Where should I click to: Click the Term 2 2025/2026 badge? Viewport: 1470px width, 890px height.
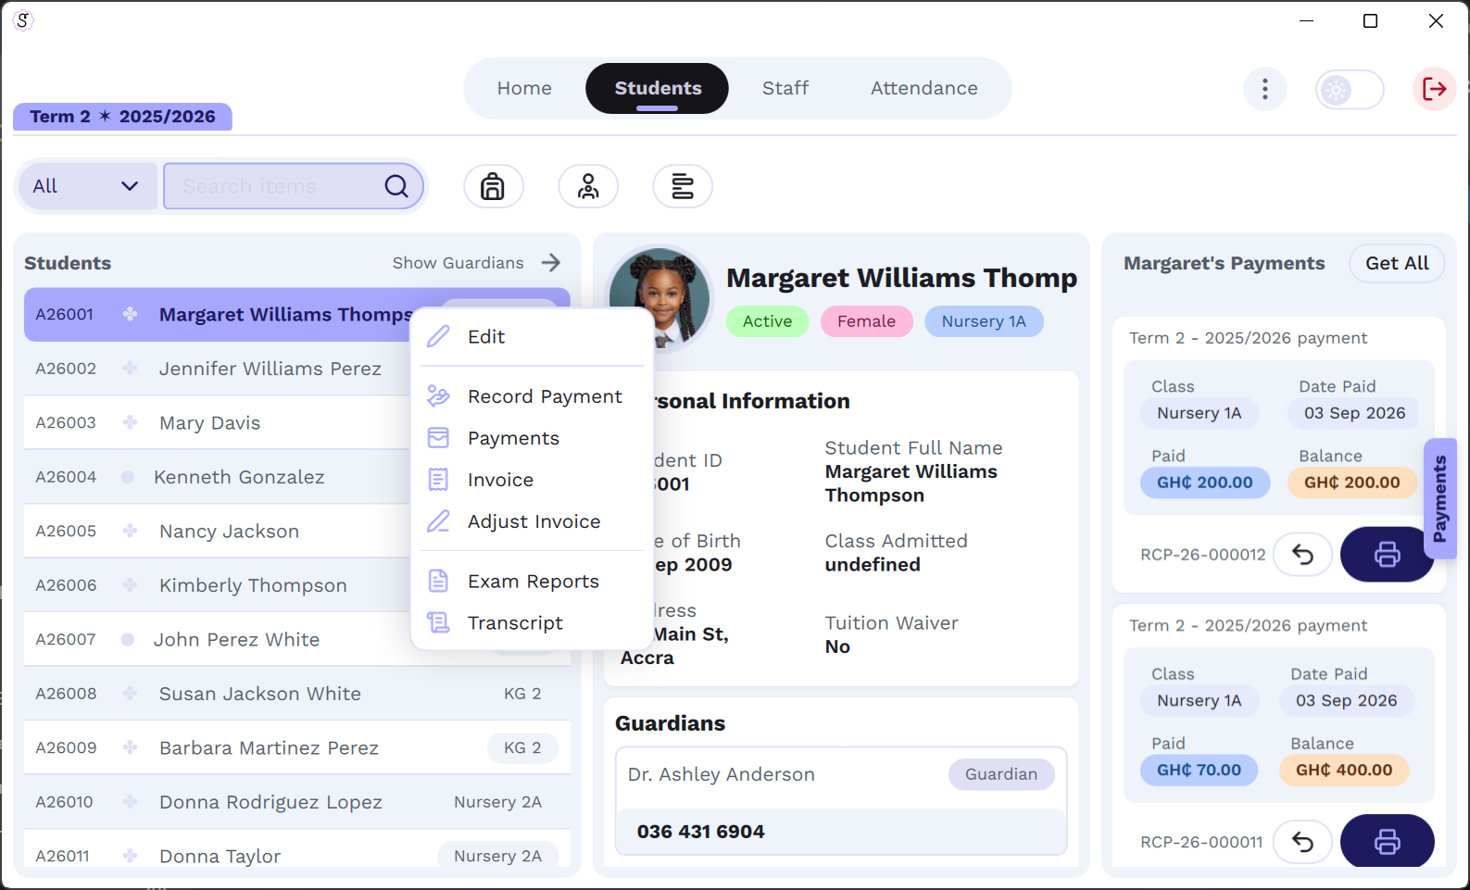pyautogui.click(x=122, y=117)
